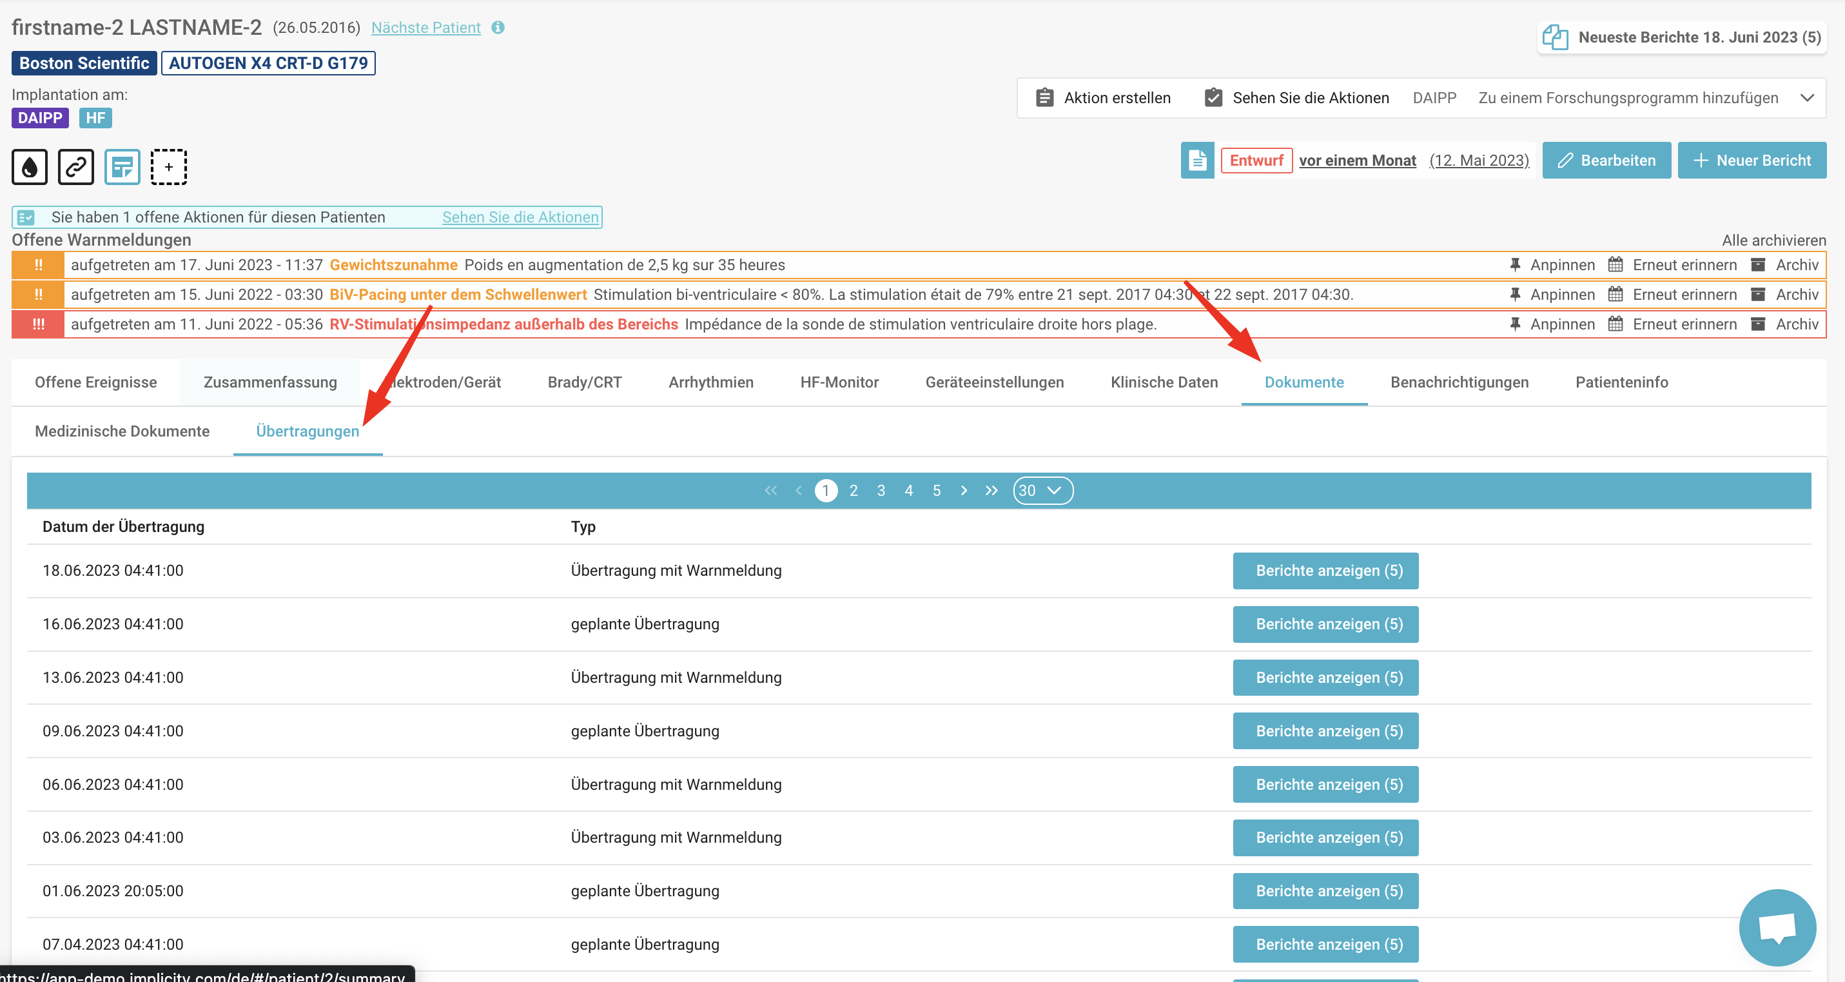Switch to the HF-Monitor tab
The width and height of the screenshot is (1845, 982).
[839, 382]
